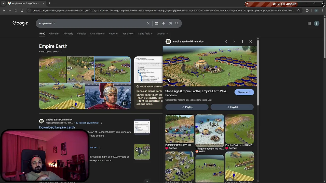The width and height of the screenshot is (326, 183).
Task: Switch to the Videolar tab
Action: 81,34
